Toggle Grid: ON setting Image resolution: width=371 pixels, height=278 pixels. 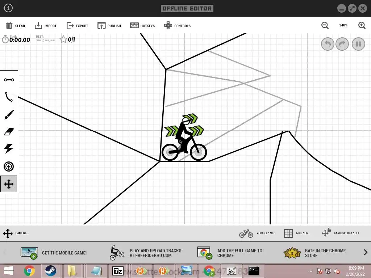296,233
